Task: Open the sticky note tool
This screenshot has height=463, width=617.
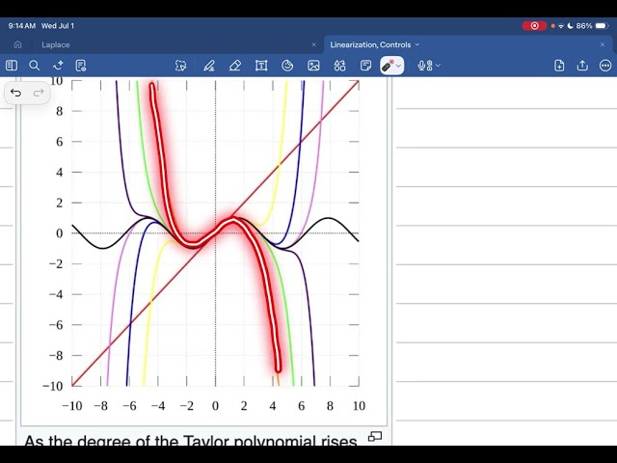Action: click(x=365, y=66)
